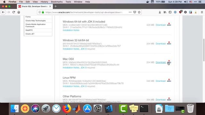The height and width of the screenshot is (115, 205).
Task: Open the volume control in menu bar
Action: tap(186, 2)
